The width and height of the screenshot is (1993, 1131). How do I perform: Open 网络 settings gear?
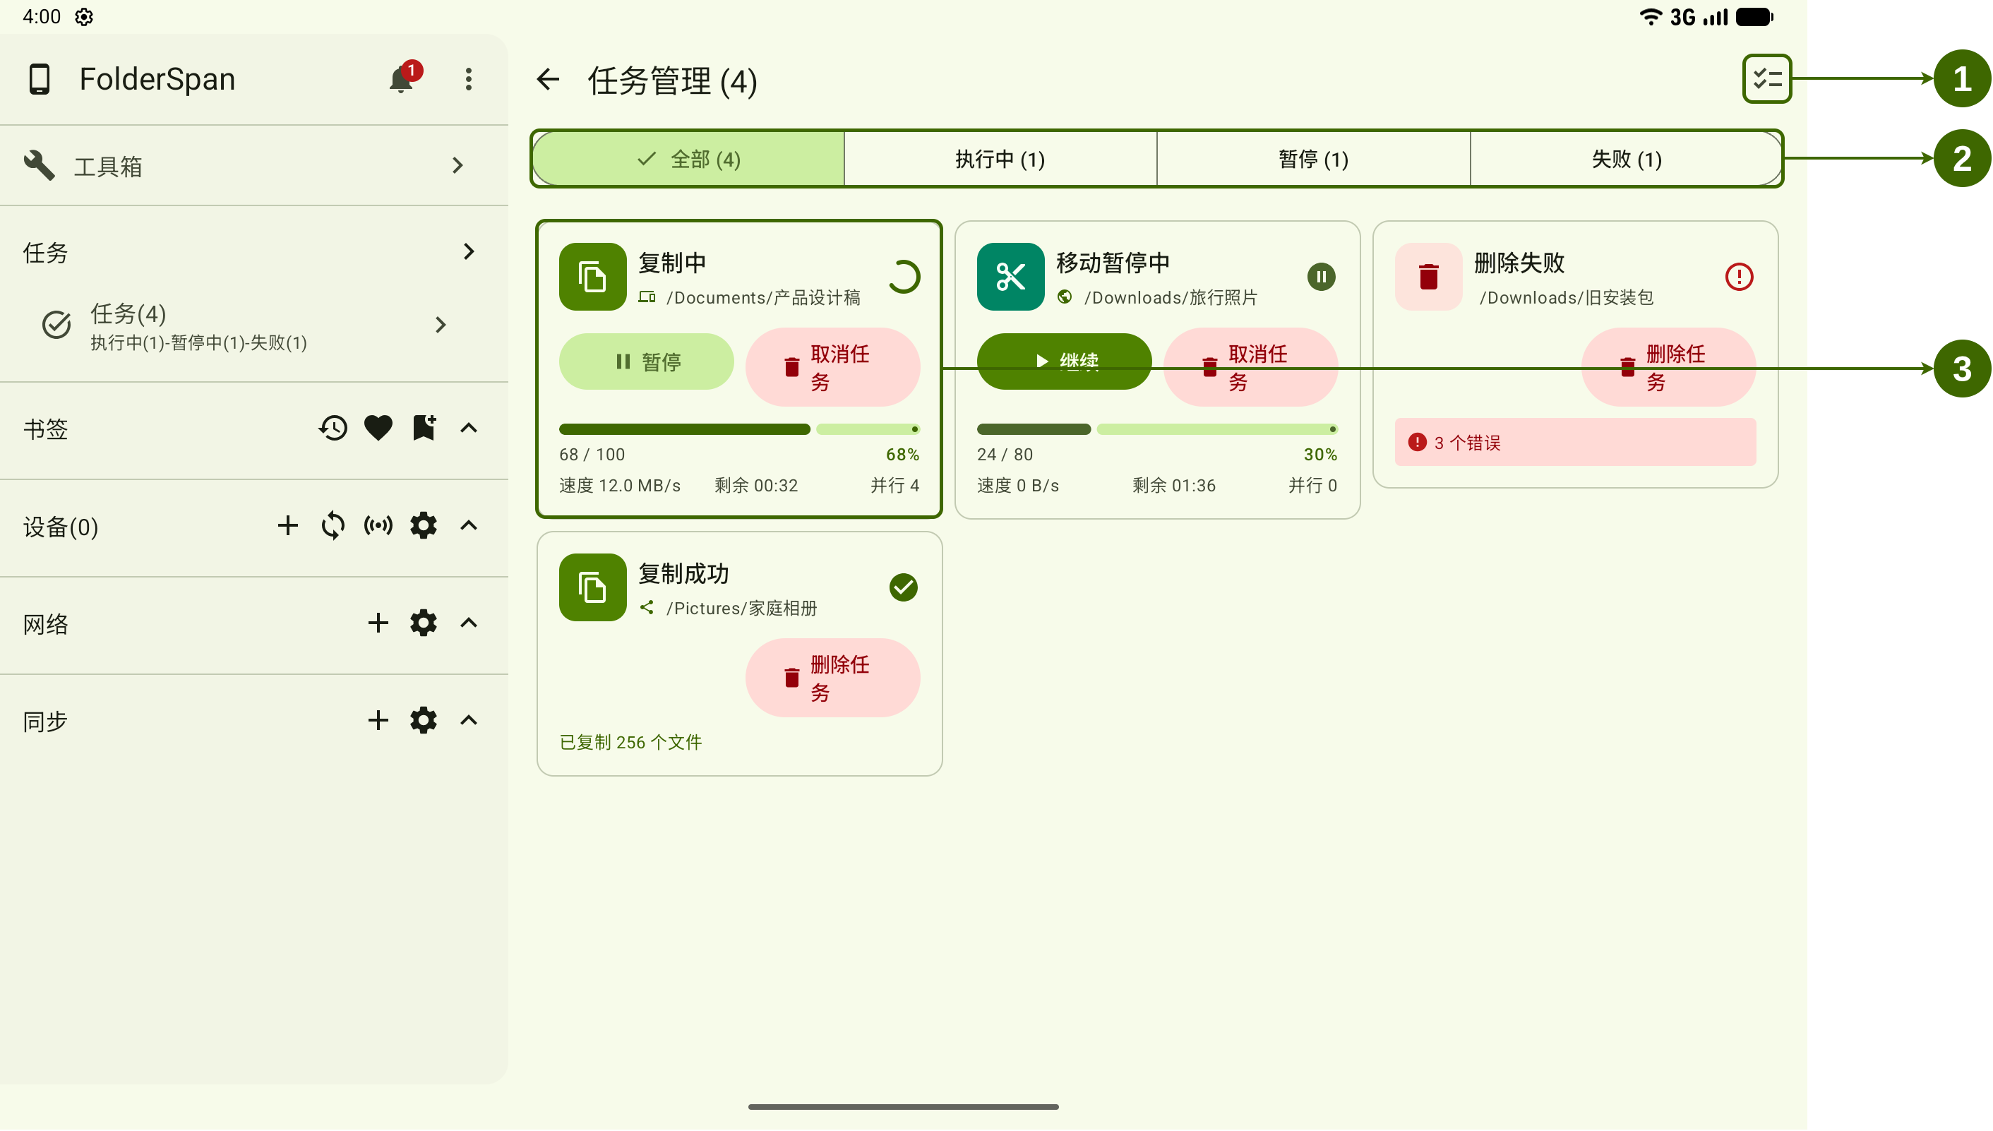click(x=424, y=623)
